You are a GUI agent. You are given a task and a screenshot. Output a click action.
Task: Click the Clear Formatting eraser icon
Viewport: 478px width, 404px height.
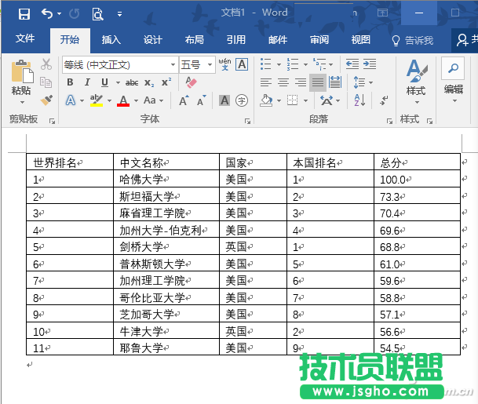(191, 82)
